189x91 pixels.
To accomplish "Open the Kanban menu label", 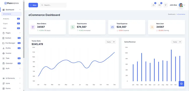I will [8, 38].
